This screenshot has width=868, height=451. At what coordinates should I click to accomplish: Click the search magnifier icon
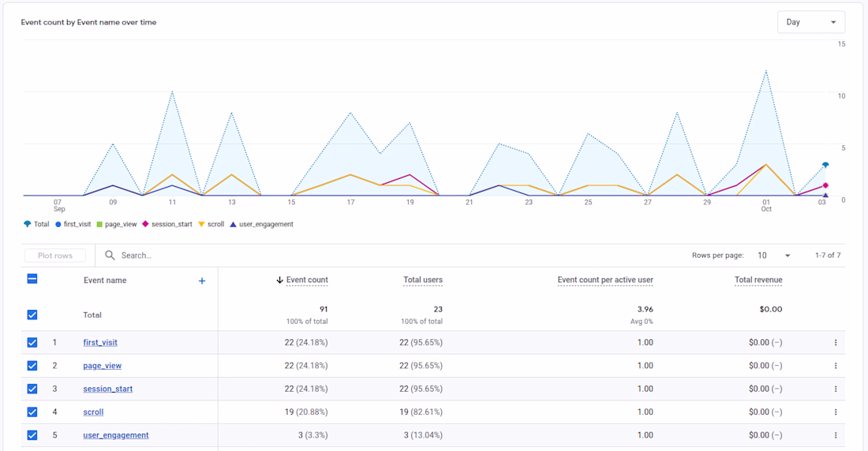click(110, 255)
